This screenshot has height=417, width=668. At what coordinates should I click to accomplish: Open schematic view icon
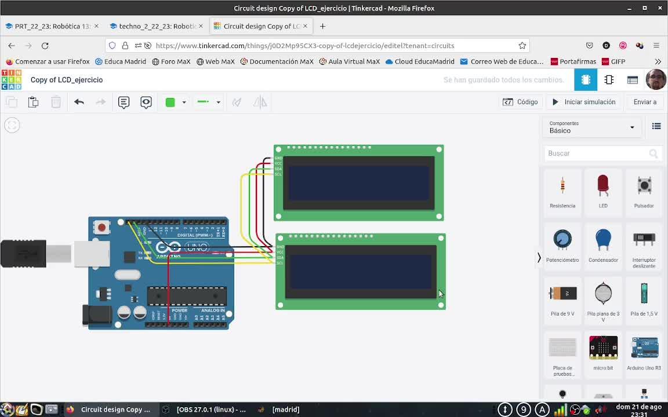click(x=609, y=80)
